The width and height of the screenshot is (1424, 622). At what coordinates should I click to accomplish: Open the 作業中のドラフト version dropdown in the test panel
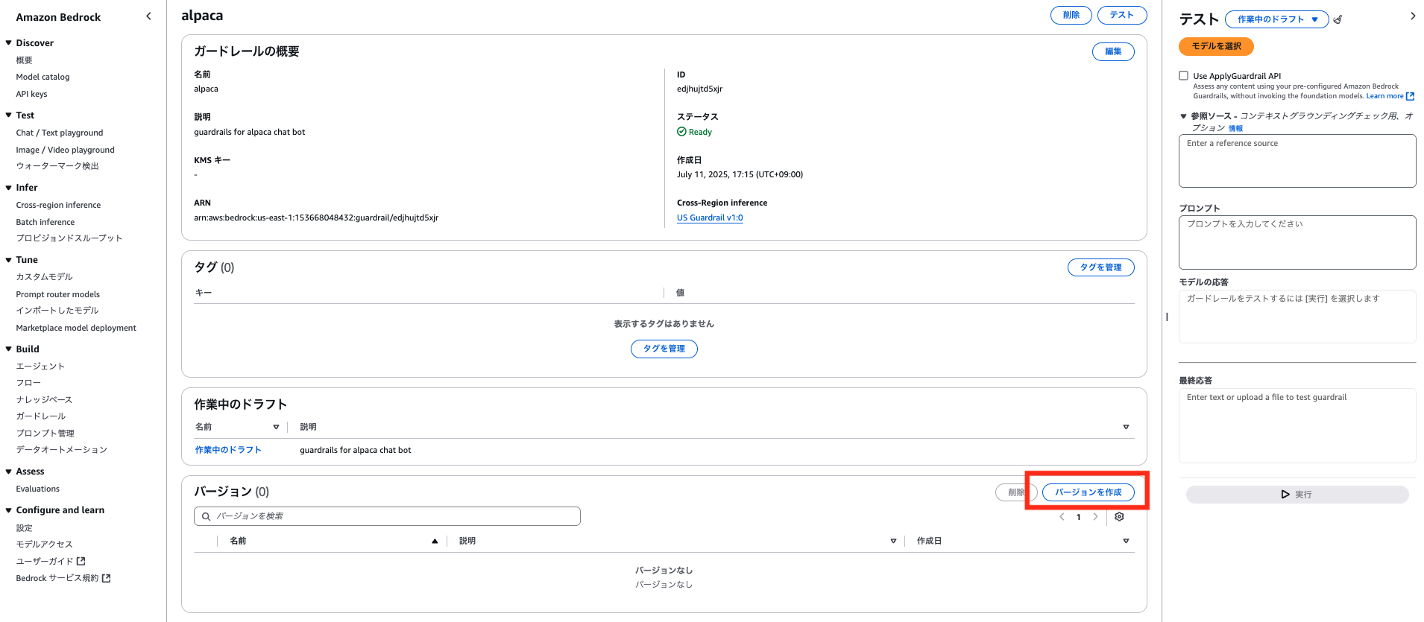1276,19
